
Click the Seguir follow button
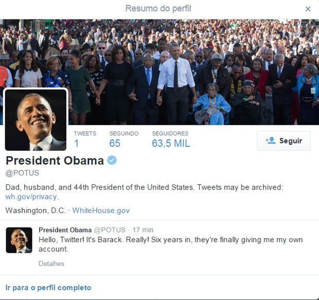(284, 141)
